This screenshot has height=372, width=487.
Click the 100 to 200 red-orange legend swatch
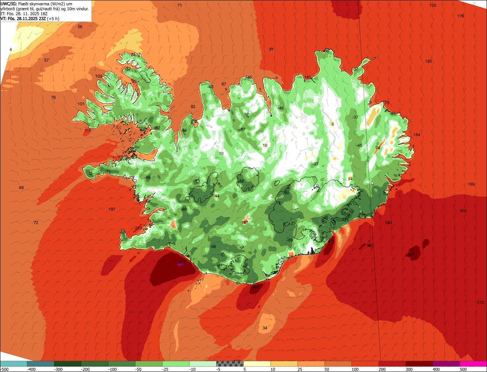click(x=365, y=364)
